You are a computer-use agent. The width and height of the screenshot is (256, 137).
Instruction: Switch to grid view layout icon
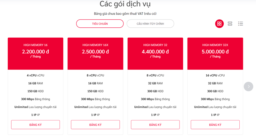click(219, 24)
